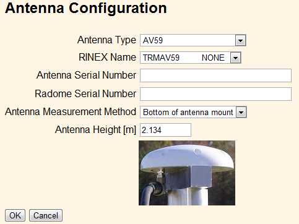Click the Antenna Serial Number label
The width and height of the screenshot is (299, 224).
tap(86, 75)
